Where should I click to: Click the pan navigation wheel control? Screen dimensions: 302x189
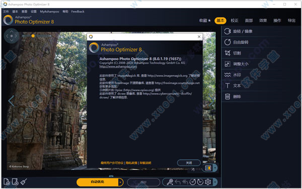(12, 36)
